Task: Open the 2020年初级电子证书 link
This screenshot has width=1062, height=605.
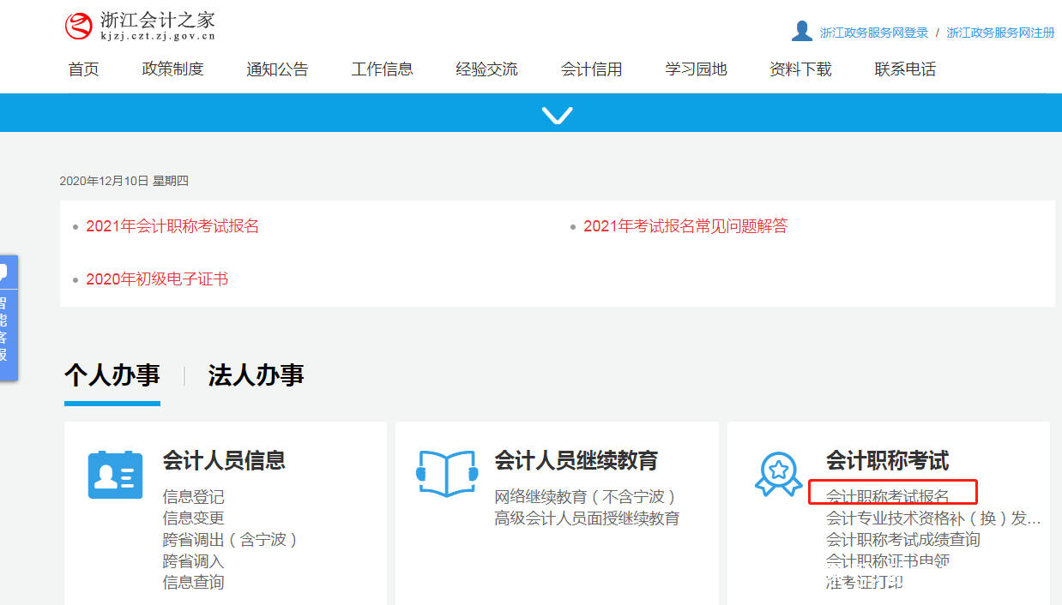Action: [157, 279]
